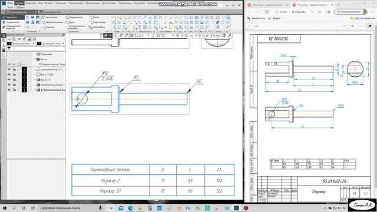This screenshot has height=212, width=377.
Task: Open the scale 1.0 dropdown in quick bar
Action: tap(196, 35)
